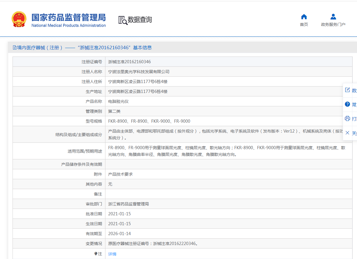Click the model list FKR-8900、FR-8900、FKR-9000、FR-9000

pyautogui.click(x=149, y=121)
